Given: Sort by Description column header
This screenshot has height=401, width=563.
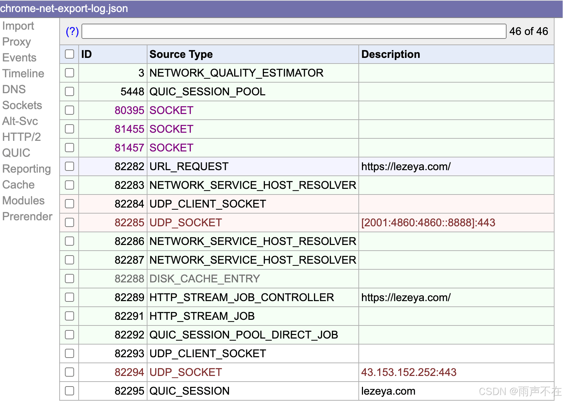Looking at the screenshot, I should pos(391,54).
